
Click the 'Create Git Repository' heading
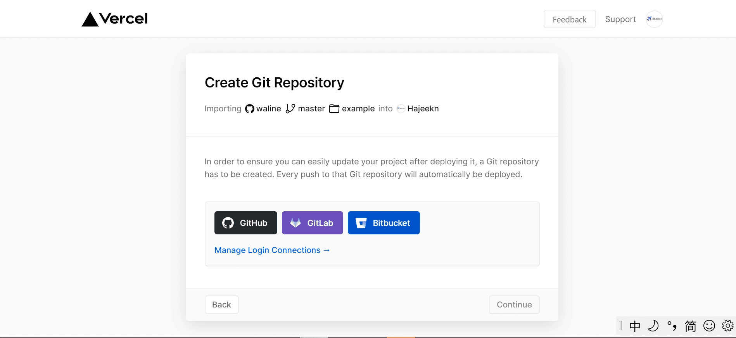[275, 83]
